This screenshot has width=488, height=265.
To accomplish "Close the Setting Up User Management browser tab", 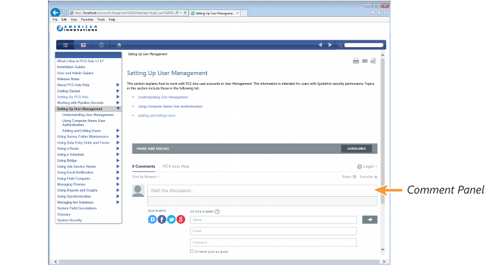I will pyautogui.click(x=237, y=13).
